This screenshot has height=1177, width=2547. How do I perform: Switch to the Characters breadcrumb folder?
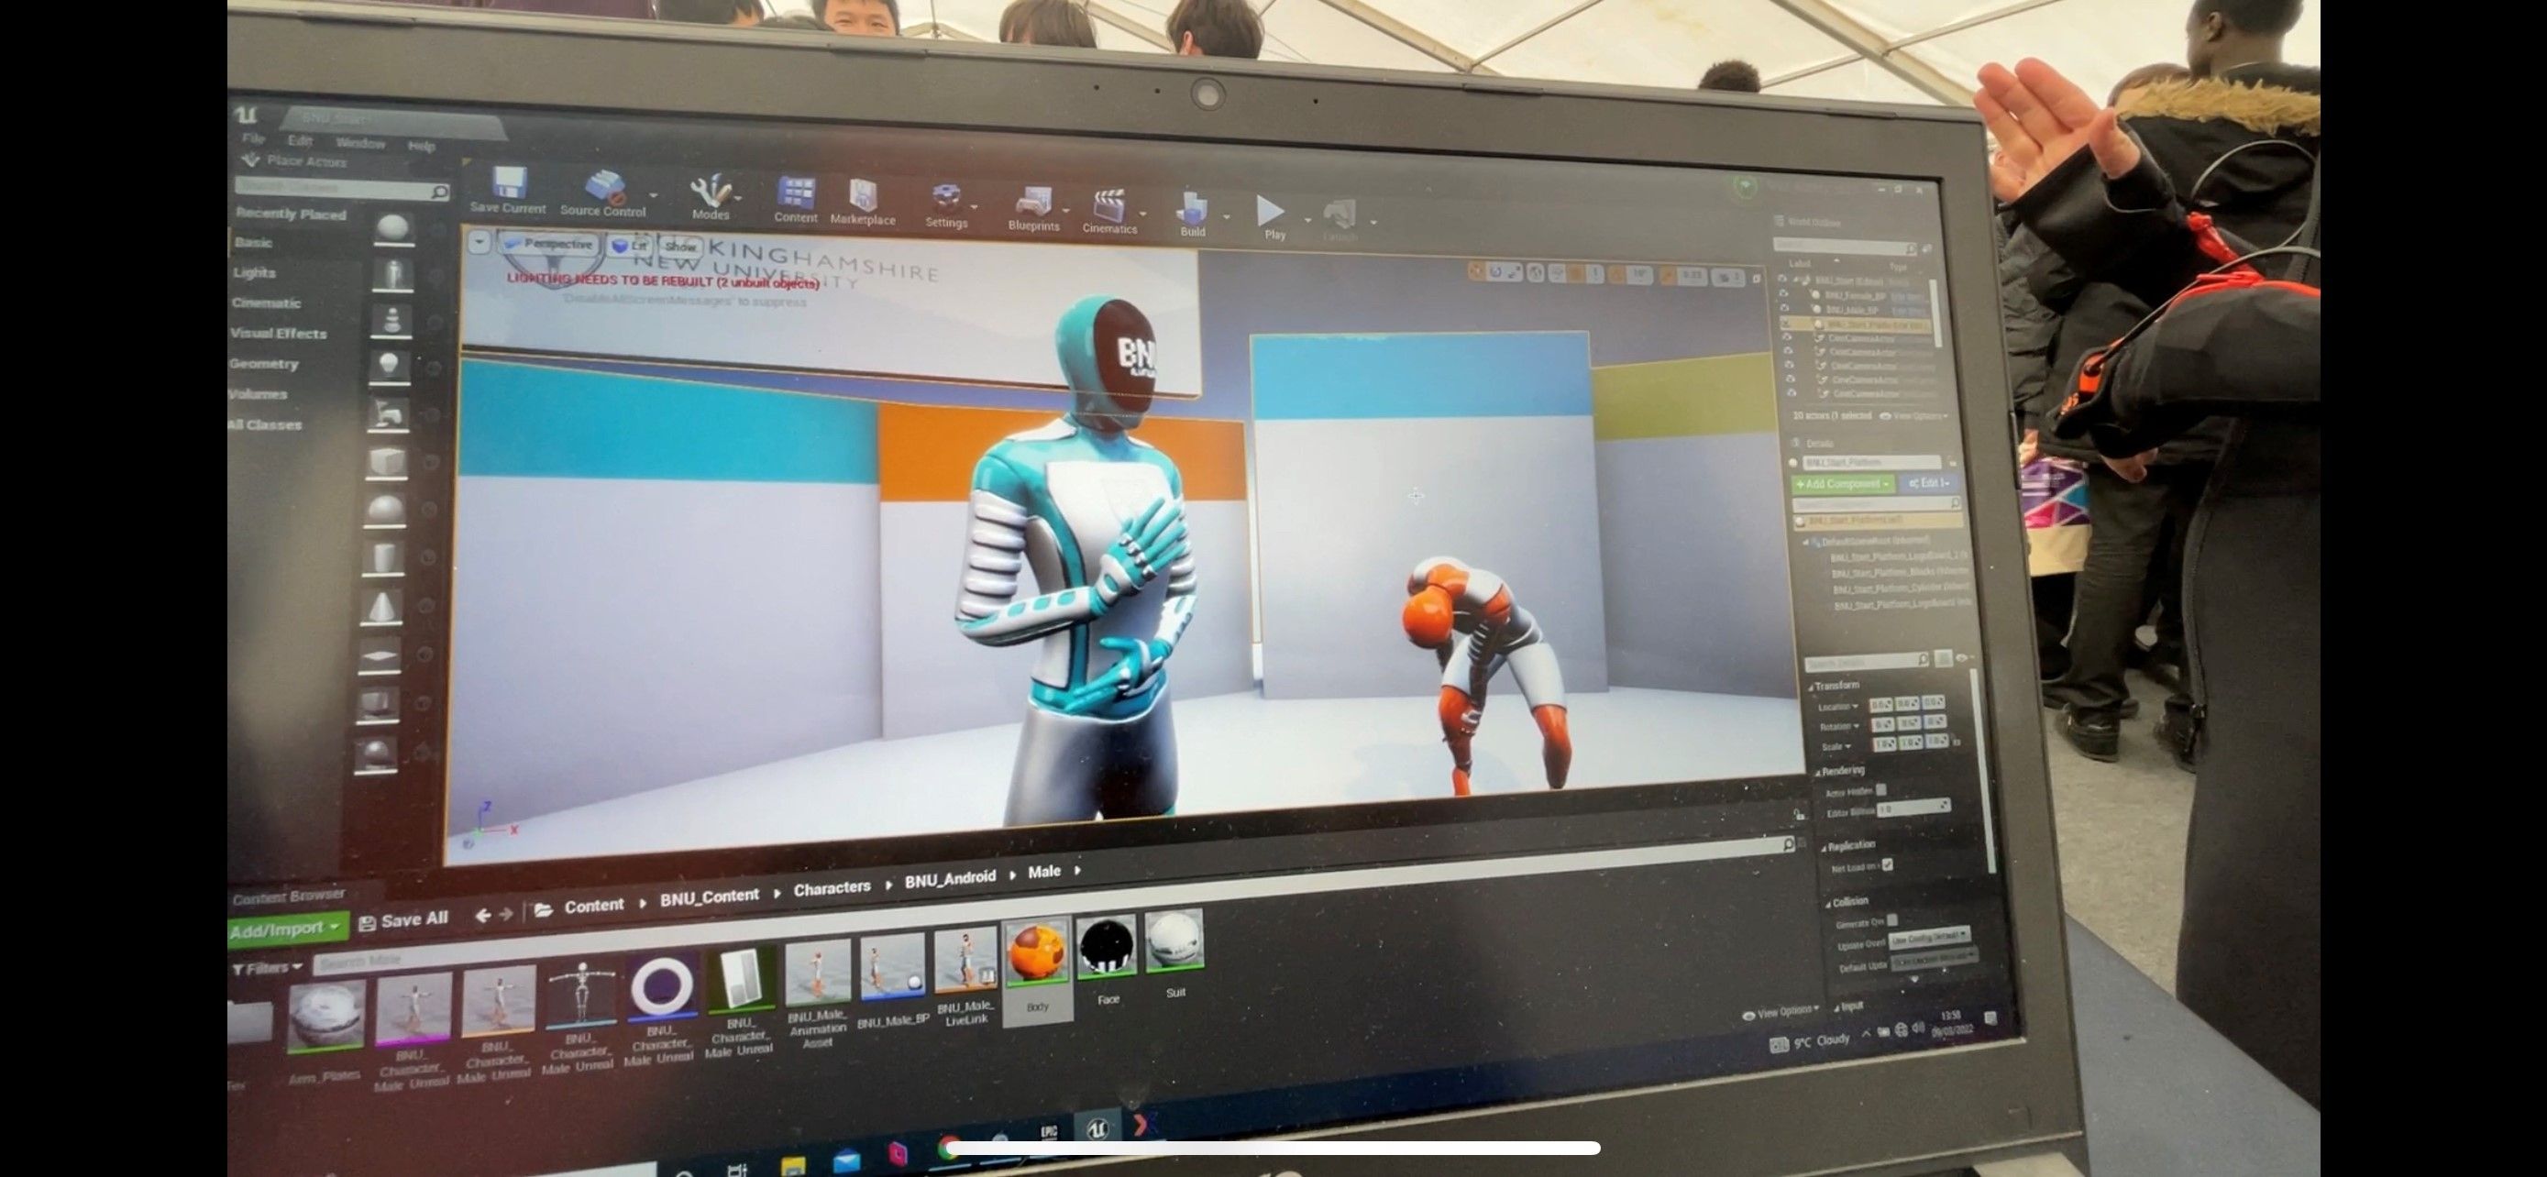pyautogui.click(x=831, y=887)
